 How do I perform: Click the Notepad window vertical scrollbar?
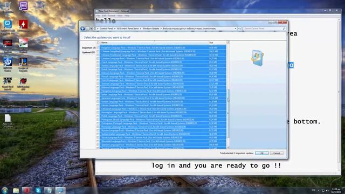pyautogui.click(x=339, y=95)
